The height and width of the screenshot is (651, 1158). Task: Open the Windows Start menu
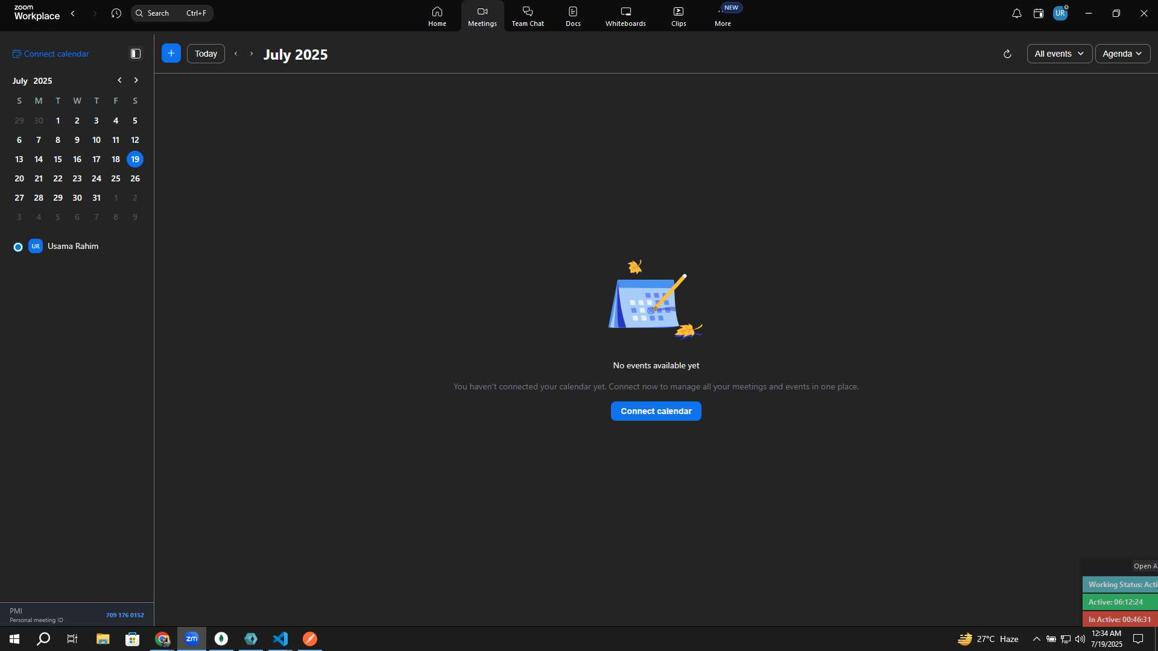point(14,639)
